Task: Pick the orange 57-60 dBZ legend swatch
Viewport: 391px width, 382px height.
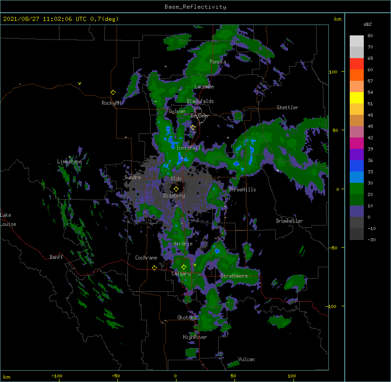Action: pyautogui.click(x=357, y=75)
